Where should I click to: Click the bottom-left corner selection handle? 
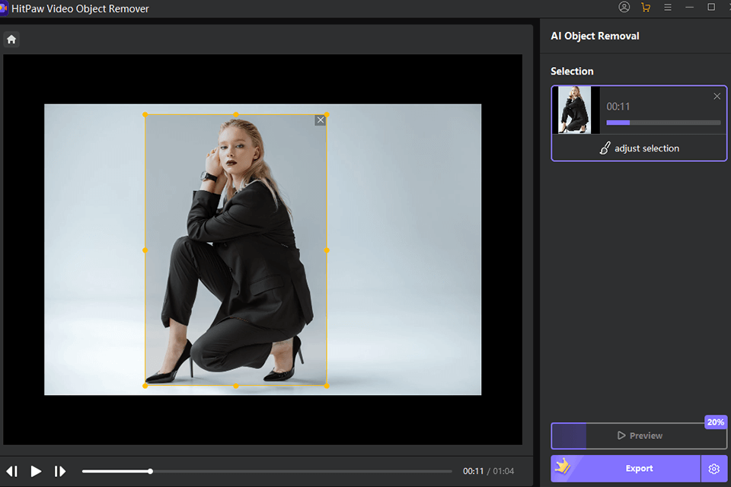tap(145, 386)
